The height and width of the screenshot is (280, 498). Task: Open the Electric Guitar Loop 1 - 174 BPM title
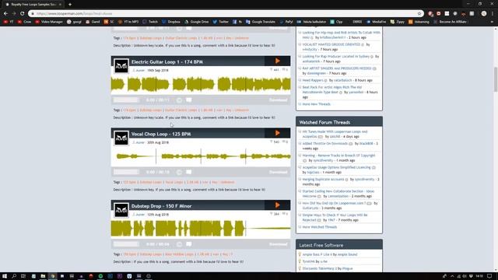click(x=167, y=62)
